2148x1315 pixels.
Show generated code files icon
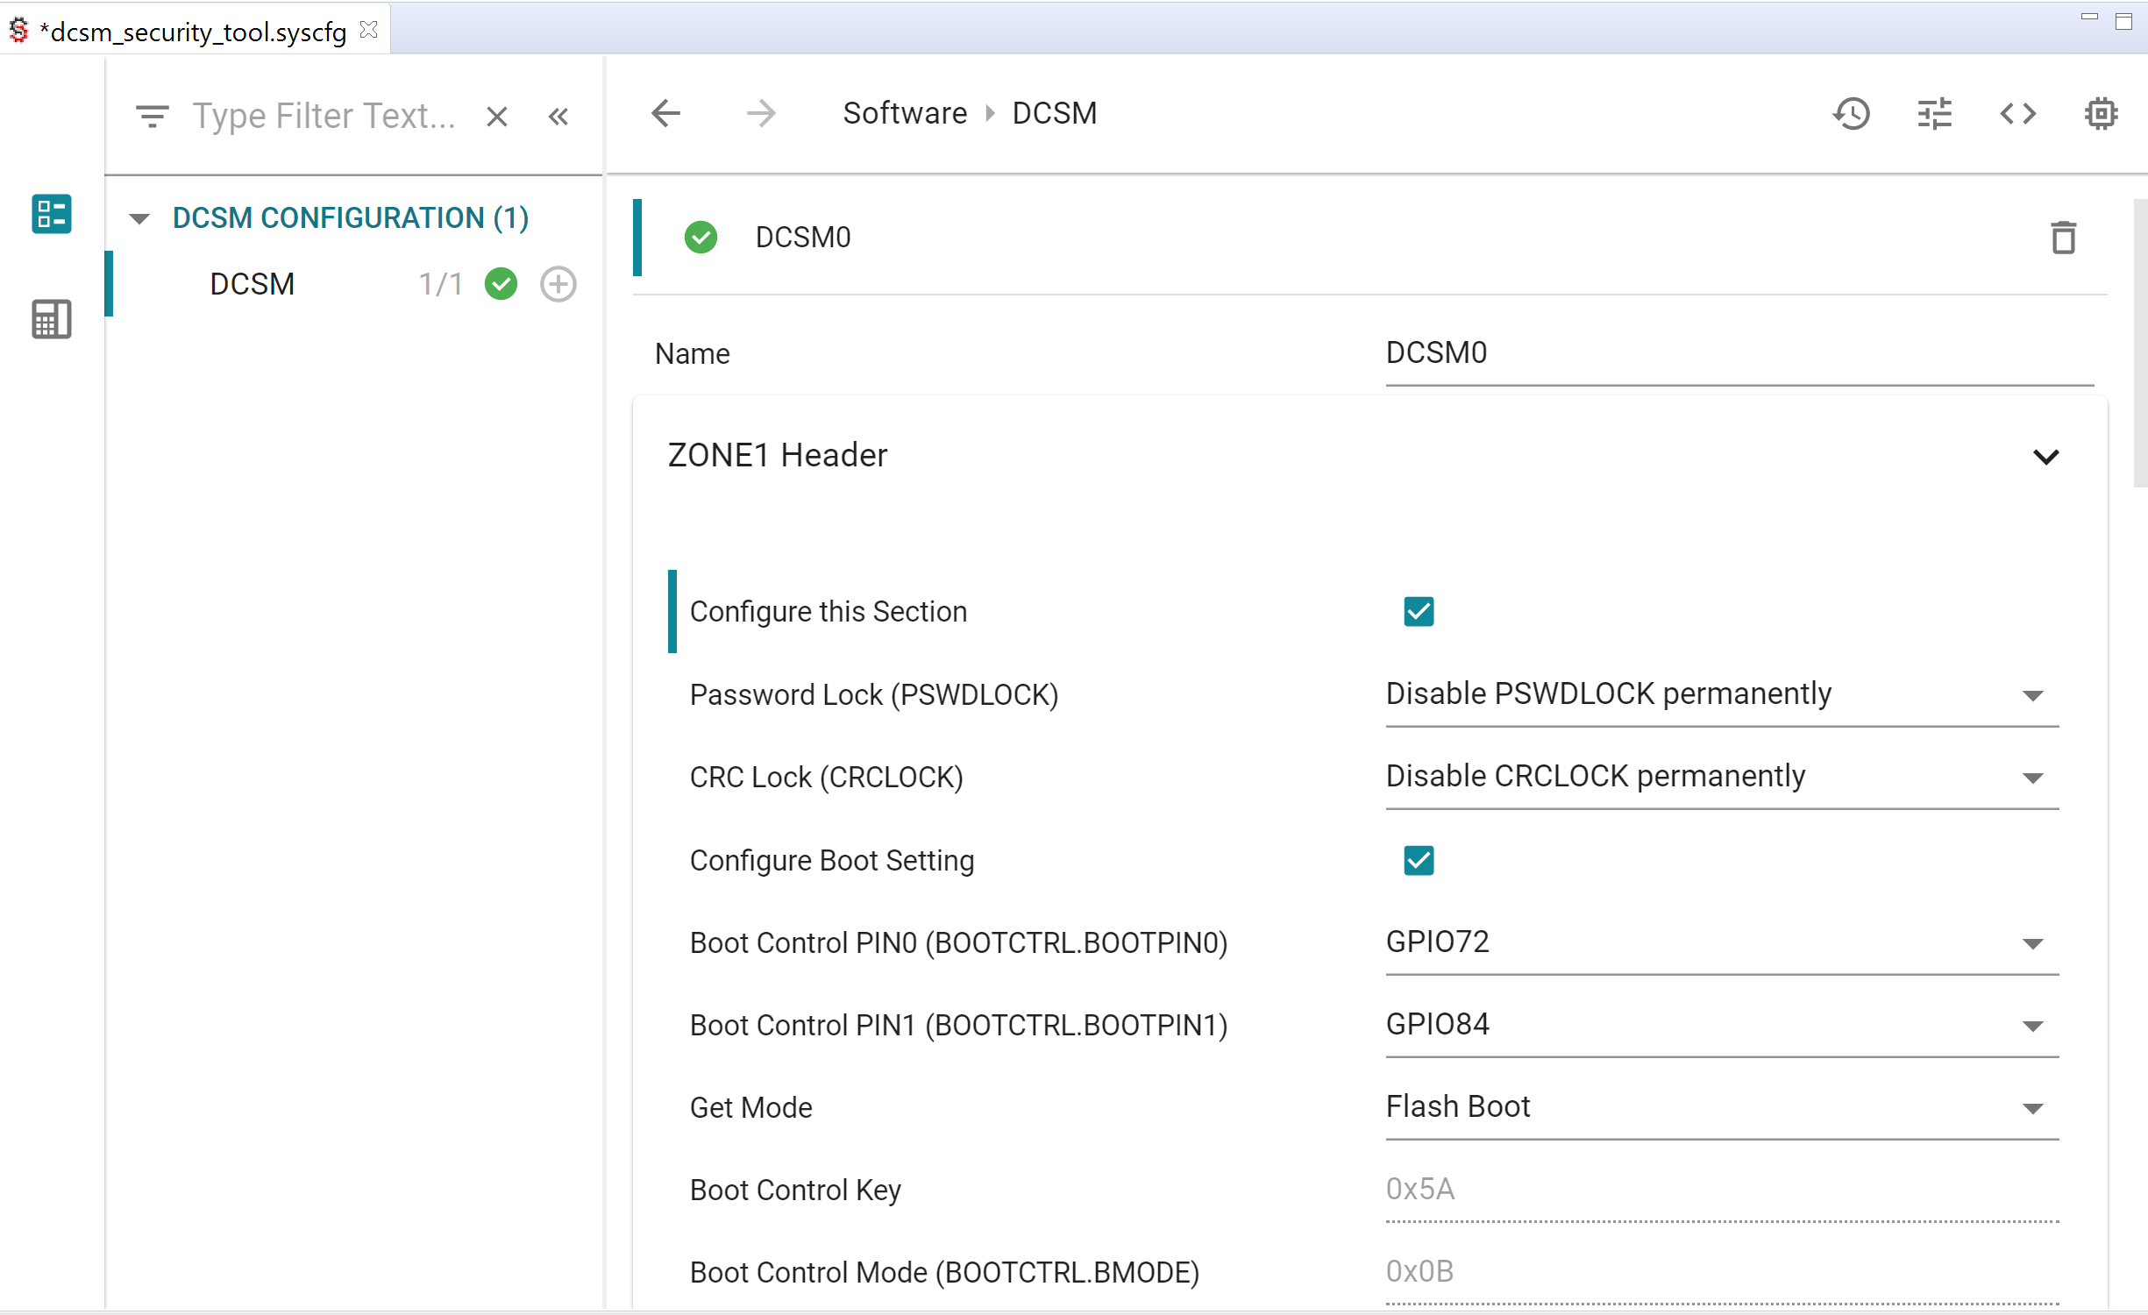[2018, 113]
